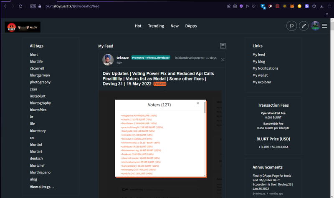
Task: Open site security info via padlock icon
Action: click(40, 6)
